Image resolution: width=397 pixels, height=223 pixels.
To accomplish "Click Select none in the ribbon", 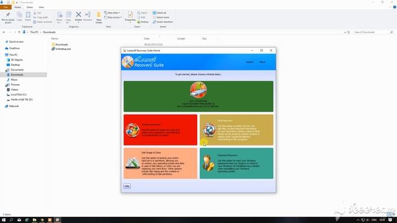I will coord(161,17).
